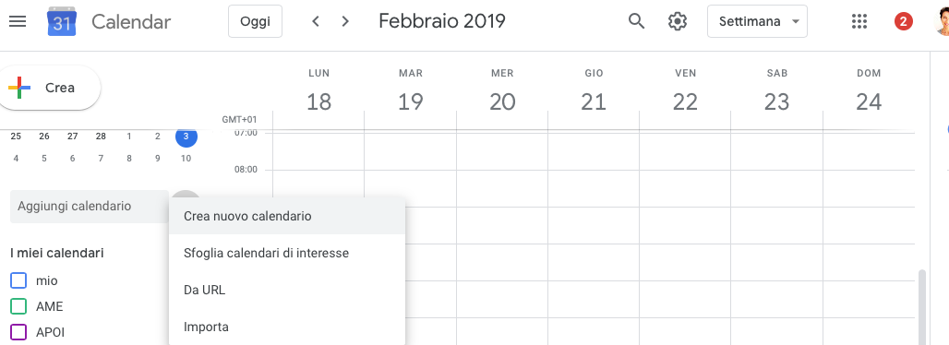
Task: View the red notifications badge
Action: (x=904, y=22)
